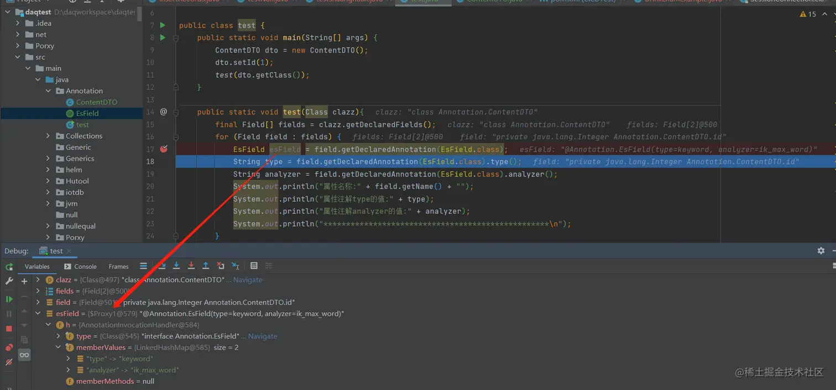The image size is (836, 390).
Task: Collapse the memberValues node
Action: coord(58,347)
